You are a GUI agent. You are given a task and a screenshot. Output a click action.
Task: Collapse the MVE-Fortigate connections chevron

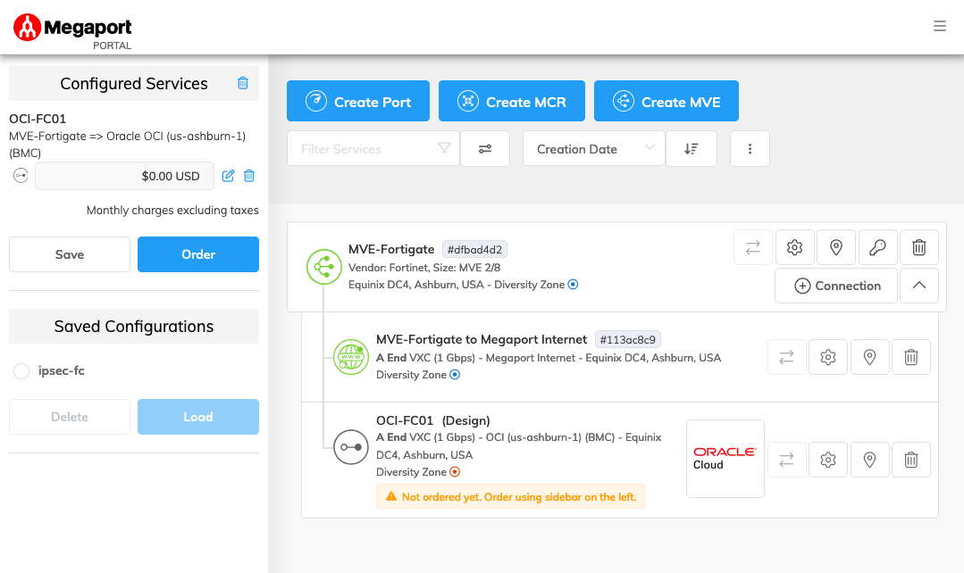click(919, 286)
